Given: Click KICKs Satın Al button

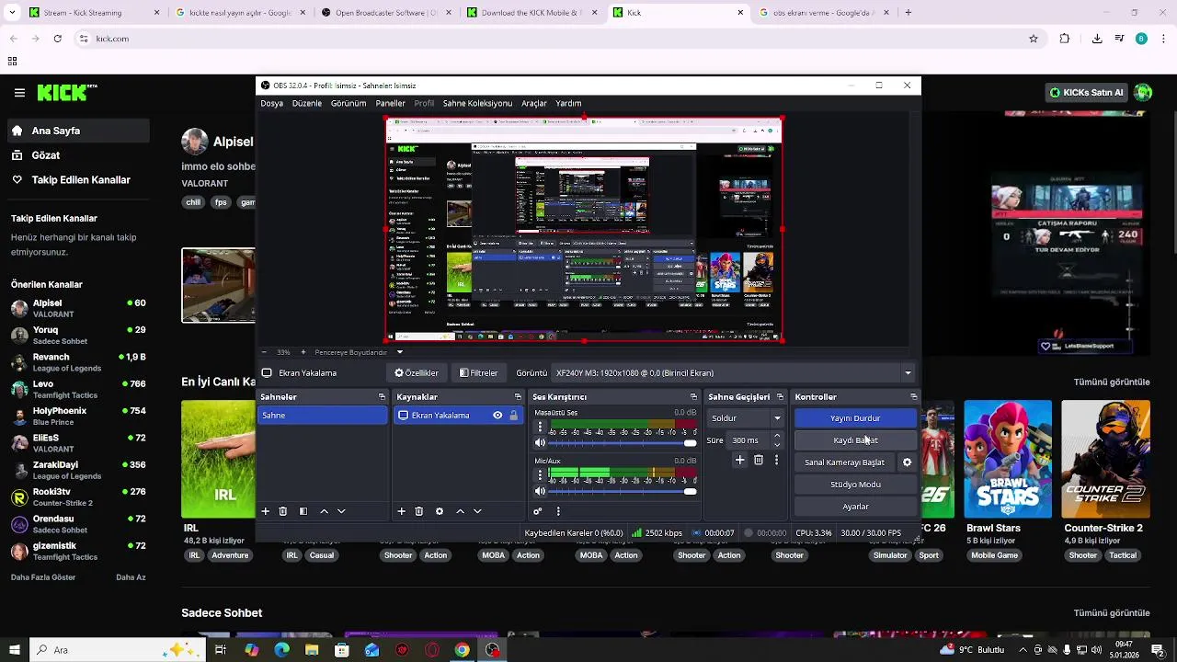Looking at the screenshot, I should [x=1086, y=93].
